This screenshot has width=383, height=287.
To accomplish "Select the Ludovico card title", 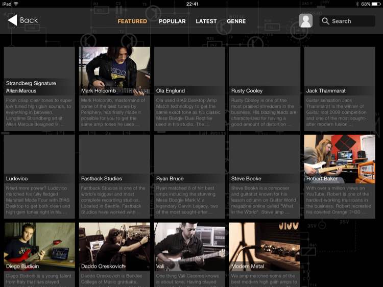I will pos(17,179).
